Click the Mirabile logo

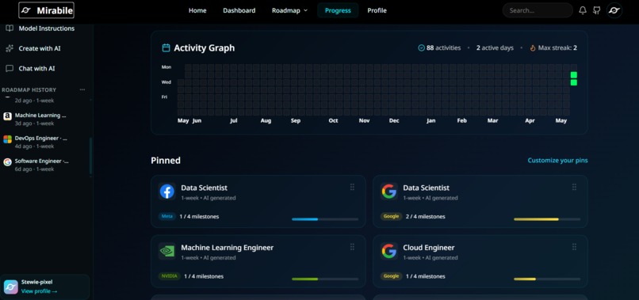(x=47, y=10)
